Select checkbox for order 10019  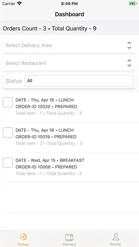pos(8,132)
